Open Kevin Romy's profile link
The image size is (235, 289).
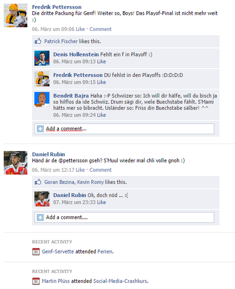point(90,182)
